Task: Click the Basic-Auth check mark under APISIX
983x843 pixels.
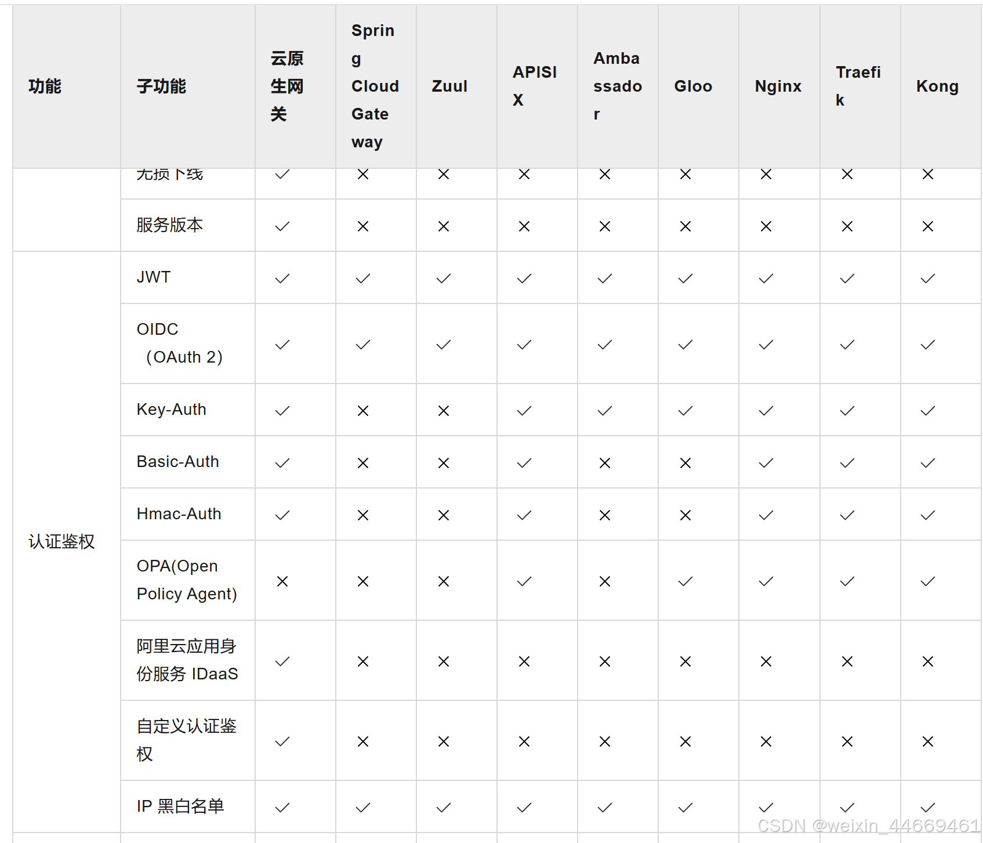Action: [524, 463]
